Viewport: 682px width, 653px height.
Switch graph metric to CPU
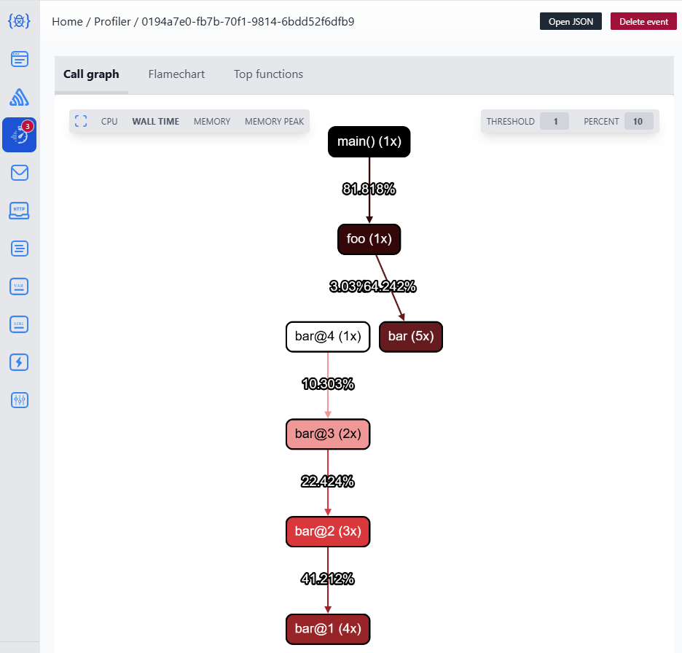[109, 122]
